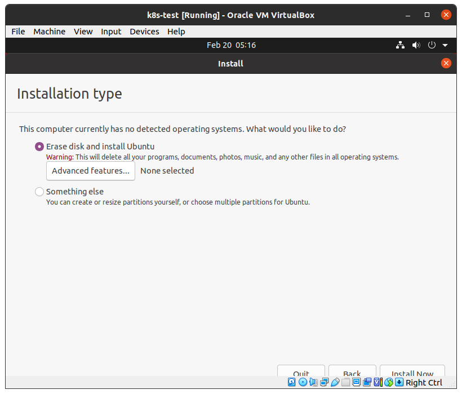Click the None selected text
Image resolution: width=462 pixels, height=394 pixels.
pyautogui.click(x=167, y=171)
